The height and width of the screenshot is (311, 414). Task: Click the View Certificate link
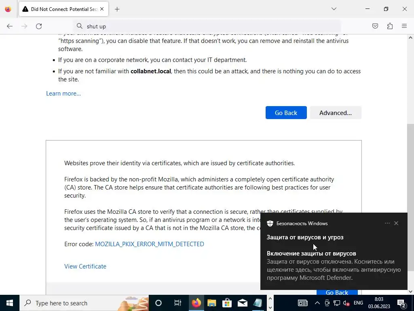85,266
